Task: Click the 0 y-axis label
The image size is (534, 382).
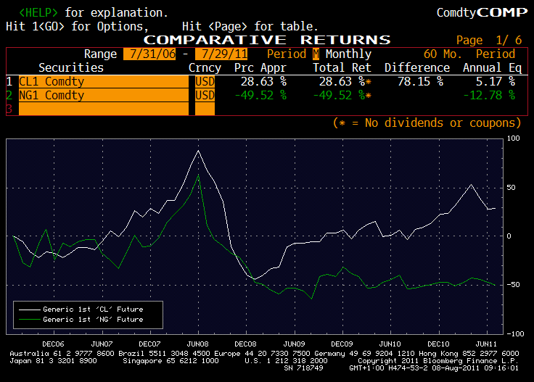Action: tap(509, 236)
